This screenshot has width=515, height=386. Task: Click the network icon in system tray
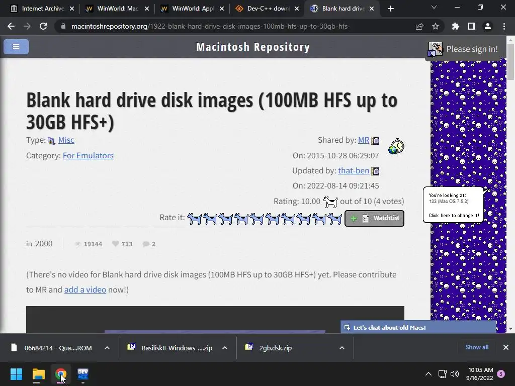point(442,374)
